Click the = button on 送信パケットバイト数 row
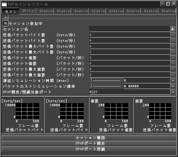178x157 pixels. pyautogui.click(x=173, y=41)
